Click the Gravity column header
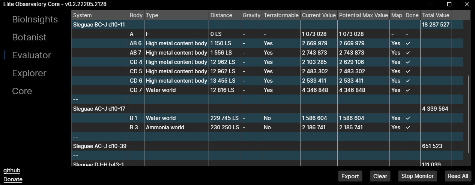Viewport: 475px width, 185px height. pos(251,15)
